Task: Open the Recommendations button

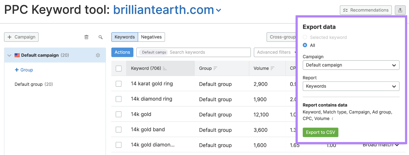Action: [x=366, y=10]
